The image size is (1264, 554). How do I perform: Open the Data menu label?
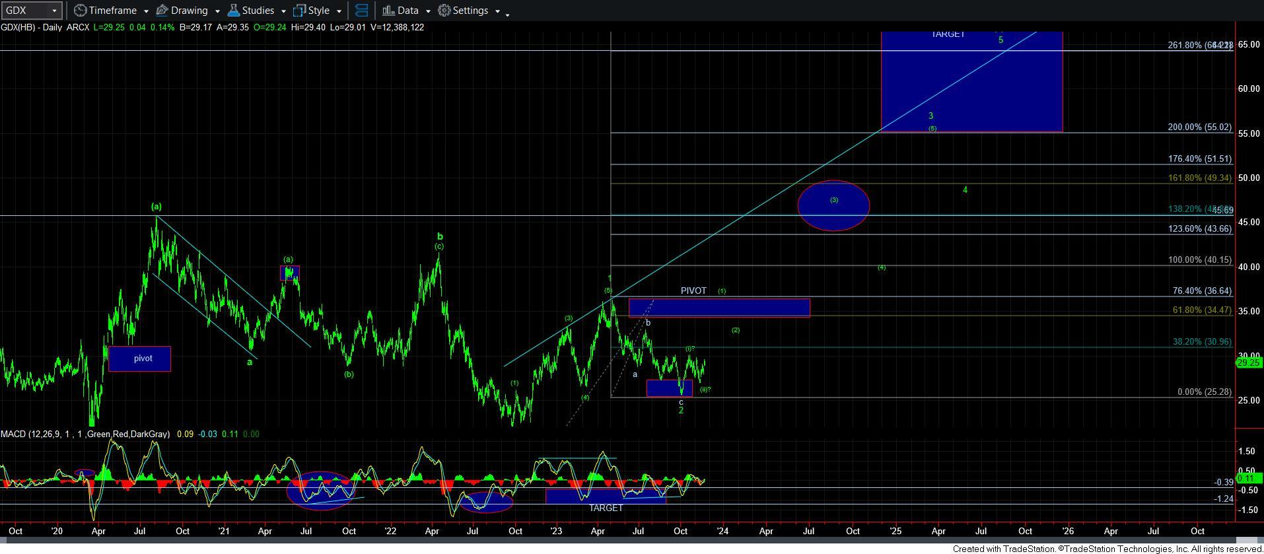click(x=407, y=11)
